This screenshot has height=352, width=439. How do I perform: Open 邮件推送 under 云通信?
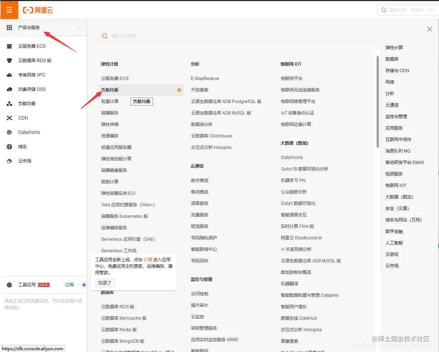(x=200, y=180)
